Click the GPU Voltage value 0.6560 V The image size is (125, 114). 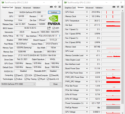[95, 112]
